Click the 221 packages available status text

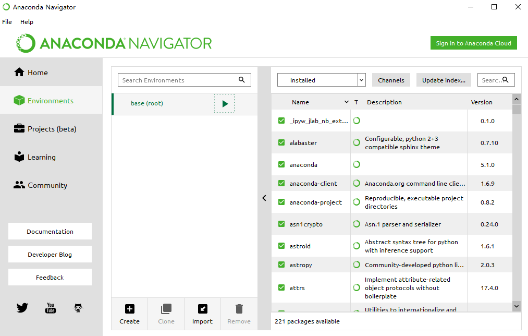307,321
